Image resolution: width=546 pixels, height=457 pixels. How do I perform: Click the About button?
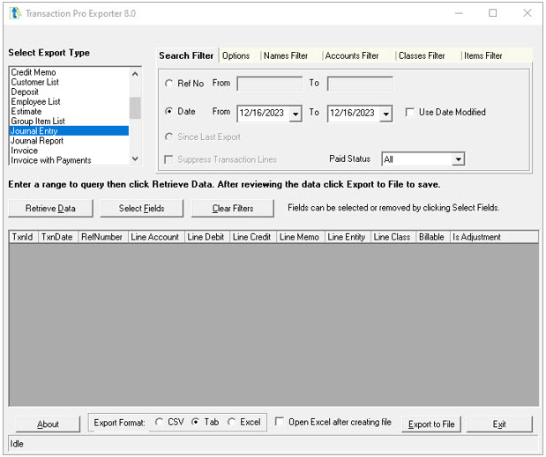click(x=48, y=424)
